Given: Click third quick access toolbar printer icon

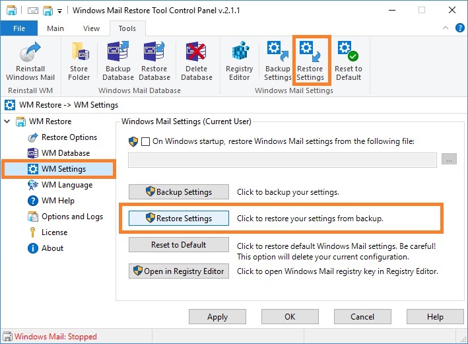Looking at the screenshot, I should (48, 11).
